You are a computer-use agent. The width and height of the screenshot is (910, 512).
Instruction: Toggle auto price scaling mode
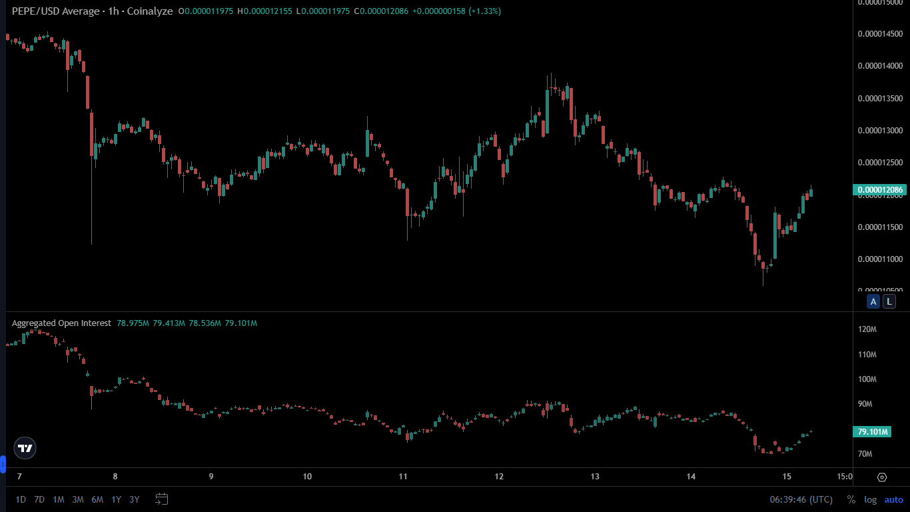click(x=893, y=499)
